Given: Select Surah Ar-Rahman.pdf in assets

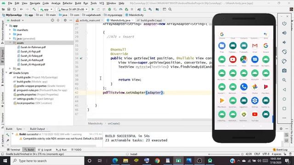Looking at the screenshot, I should point(33,47).
